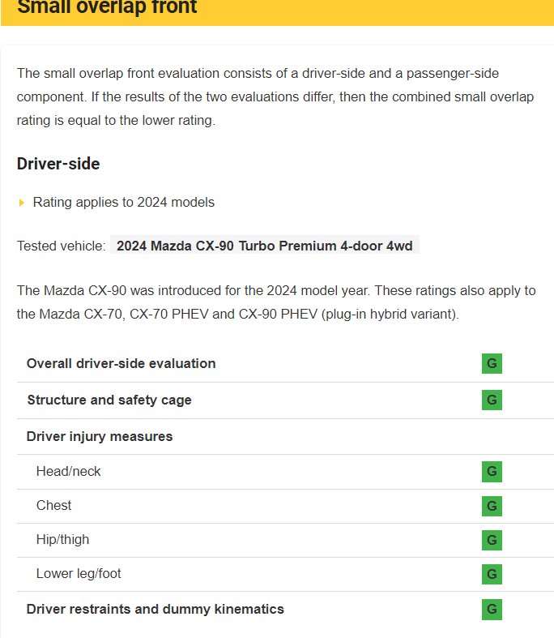Click the Structure and safety cage label

tap(109, 400)
